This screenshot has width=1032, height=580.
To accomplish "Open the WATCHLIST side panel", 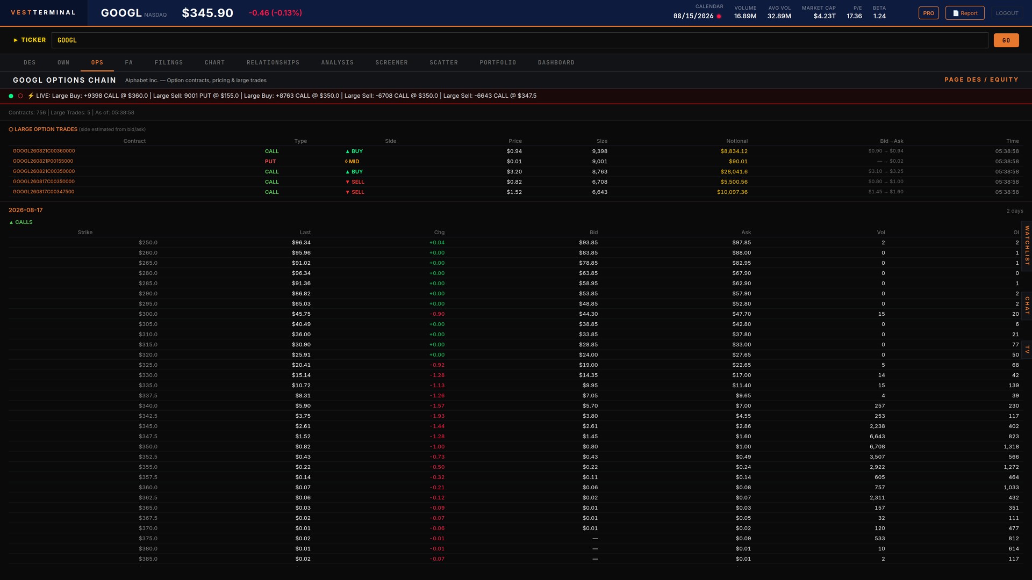I will point(1027,245).
